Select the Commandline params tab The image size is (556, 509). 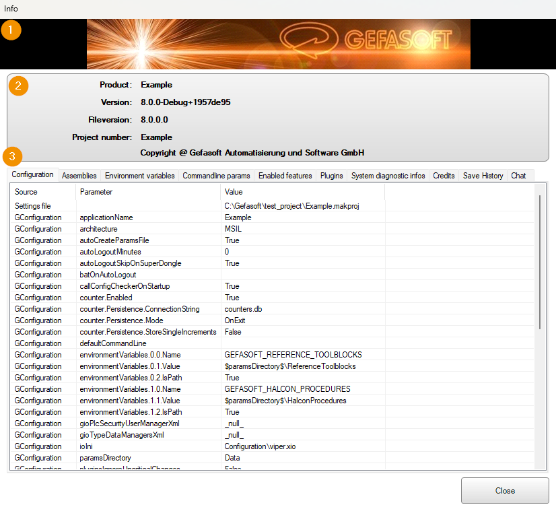point(216,176)
